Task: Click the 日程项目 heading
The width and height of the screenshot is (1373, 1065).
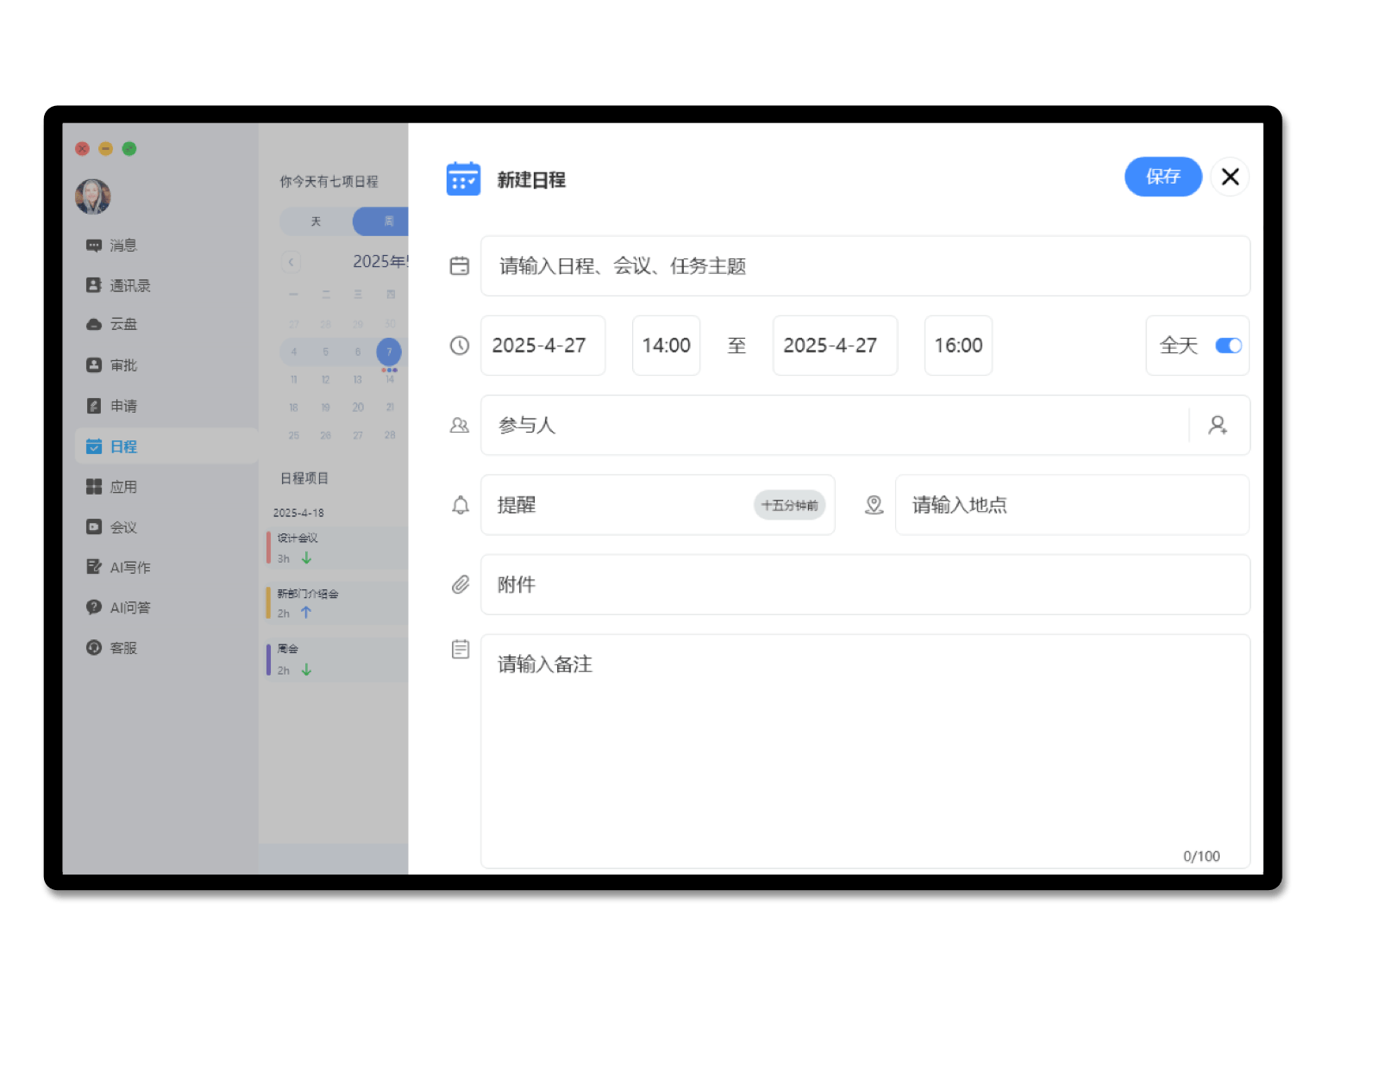Action: [304, 478]
